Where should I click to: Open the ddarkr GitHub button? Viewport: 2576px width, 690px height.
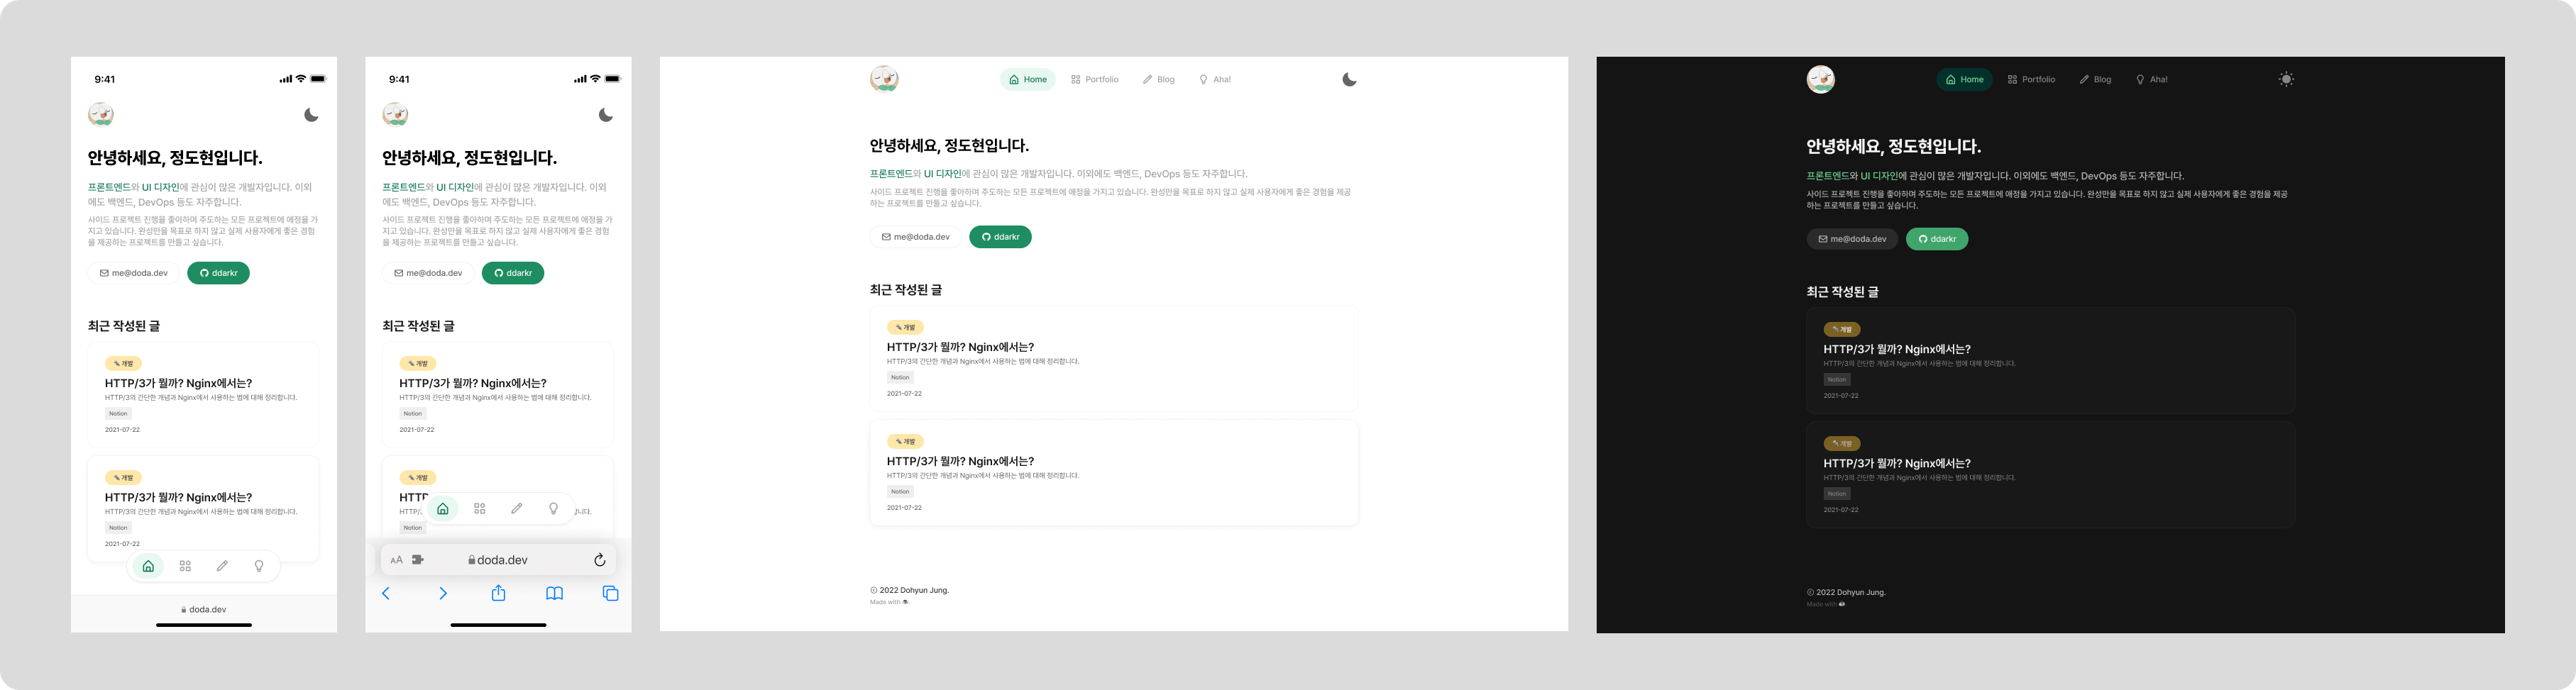(1000, 237)
